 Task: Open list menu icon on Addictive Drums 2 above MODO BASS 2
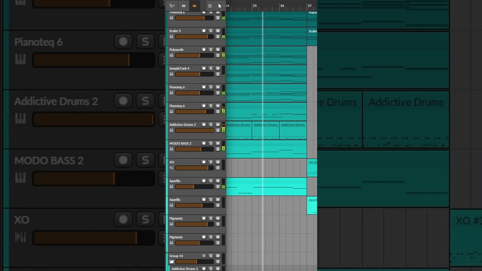tap(218, 130)
